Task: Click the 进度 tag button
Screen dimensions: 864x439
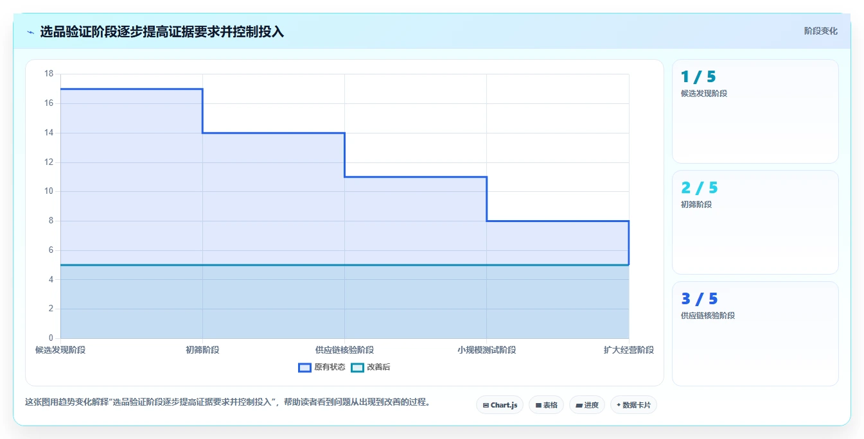Action: pos(587,405)
